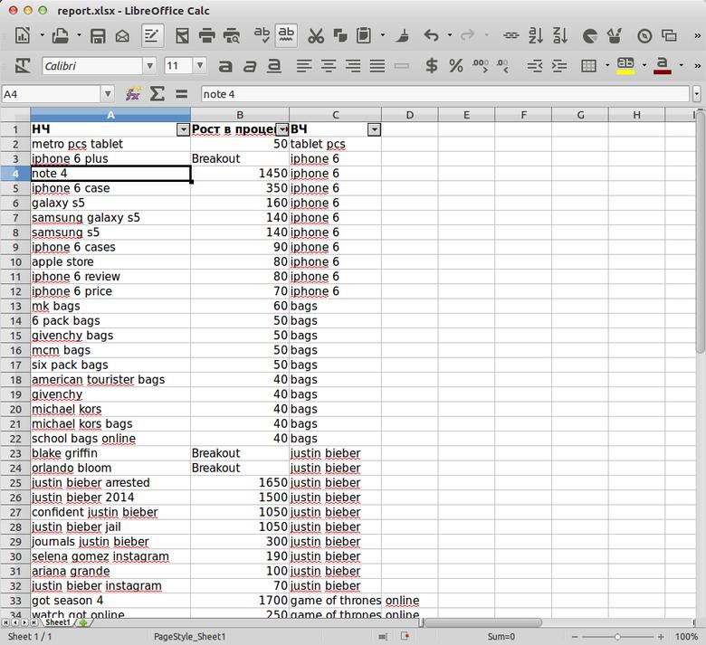Add a new sheet with the plus tab
Screen dimensions: 706x645
(x=83, y=622)
